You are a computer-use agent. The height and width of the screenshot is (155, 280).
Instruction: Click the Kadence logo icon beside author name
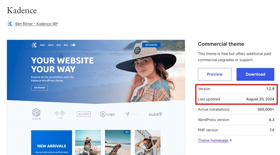[x=10, y=24]
